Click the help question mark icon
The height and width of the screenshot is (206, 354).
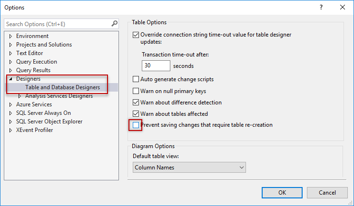[323, 7]
